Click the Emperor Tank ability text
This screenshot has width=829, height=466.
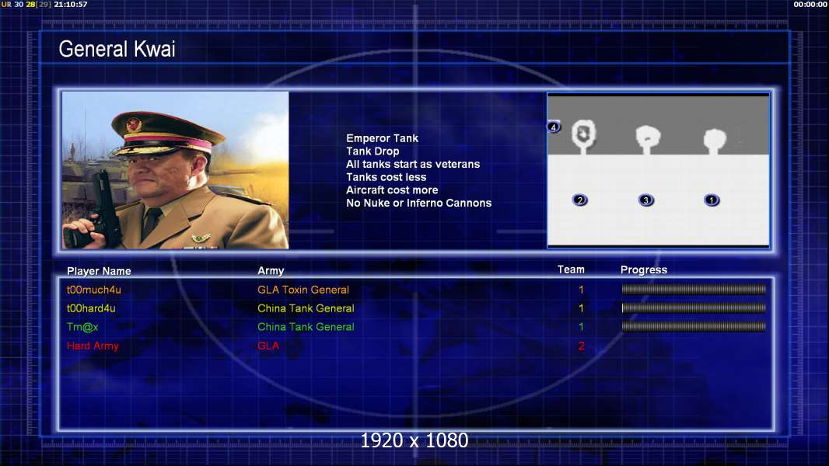click(383, 138)
